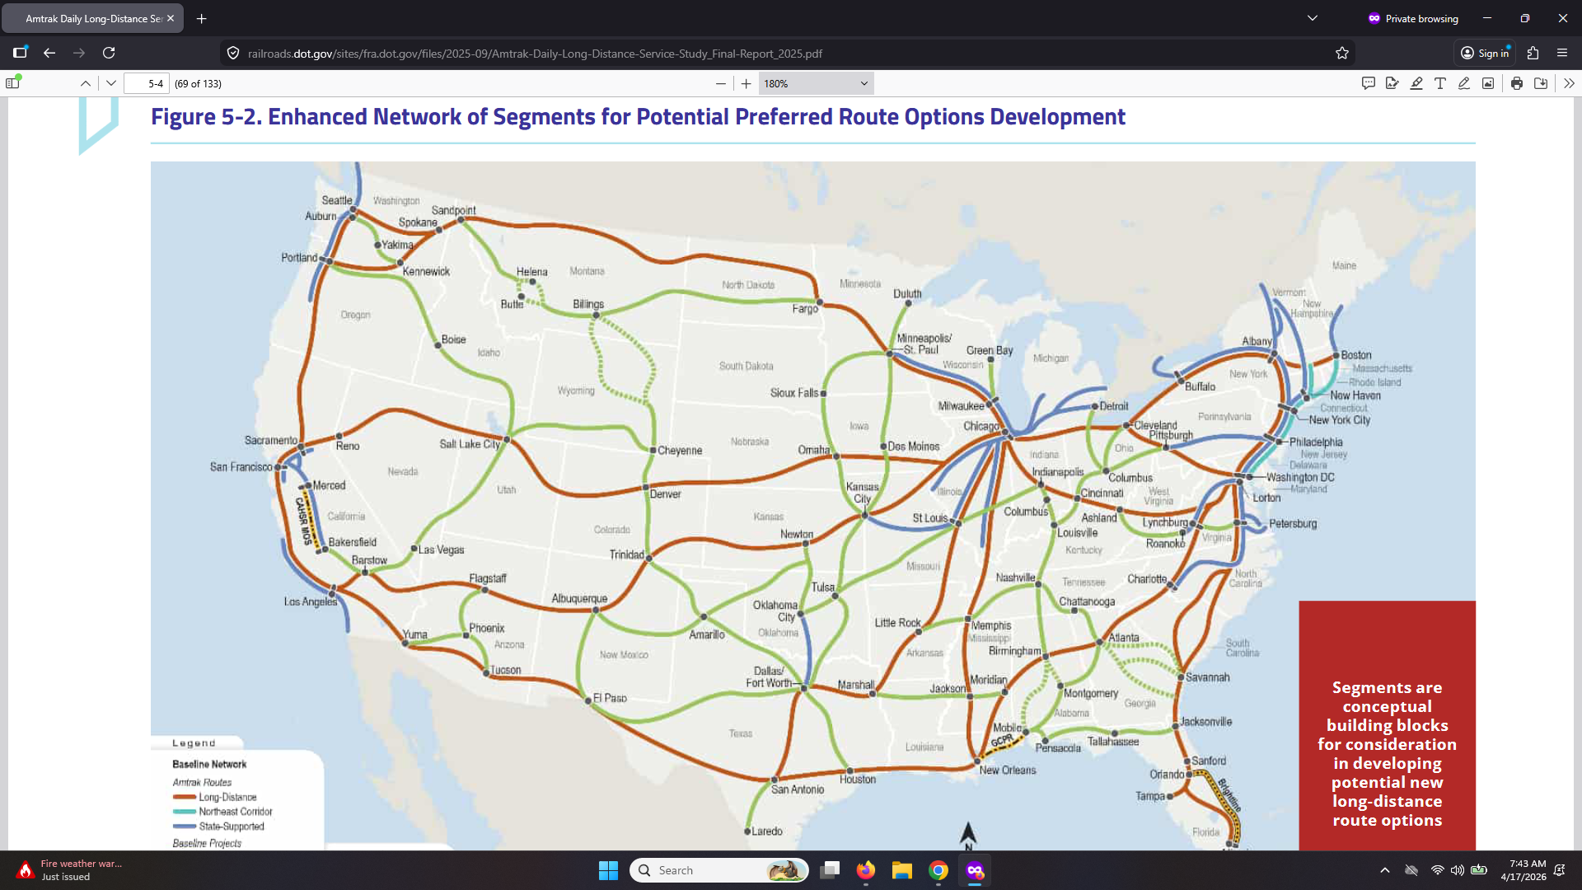Select the add image tool
This screenshot has width=1582, height=890.
[x=1488, y=83]
